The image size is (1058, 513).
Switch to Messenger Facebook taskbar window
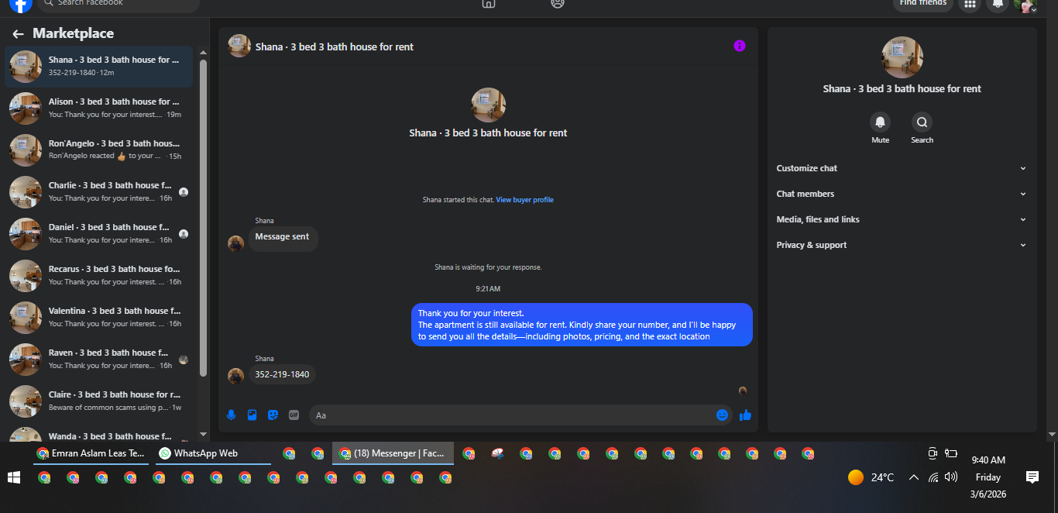[391, 453]
